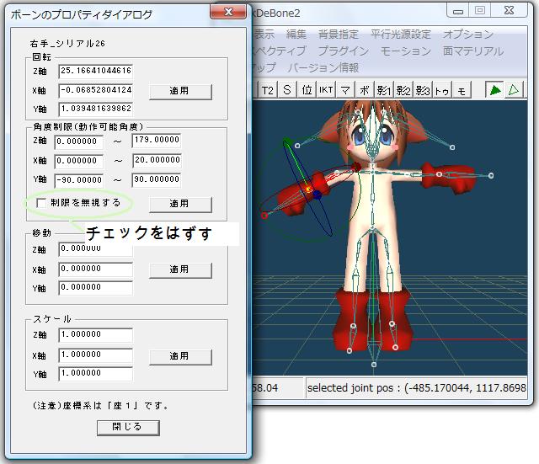Click the マ toolbar button

(x=346, y=89)
